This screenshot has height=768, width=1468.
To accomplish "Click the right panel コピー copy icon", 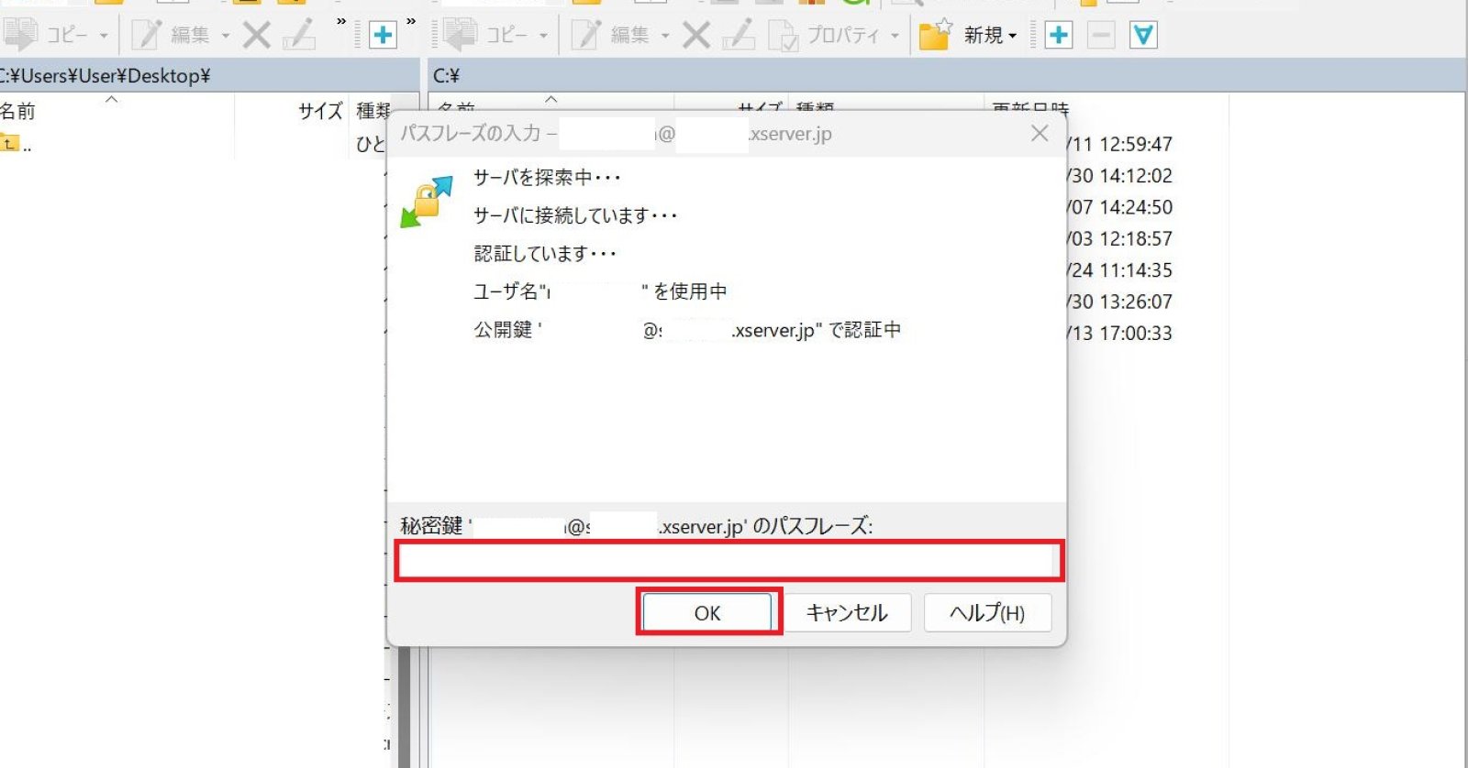I will click(461, 35).
